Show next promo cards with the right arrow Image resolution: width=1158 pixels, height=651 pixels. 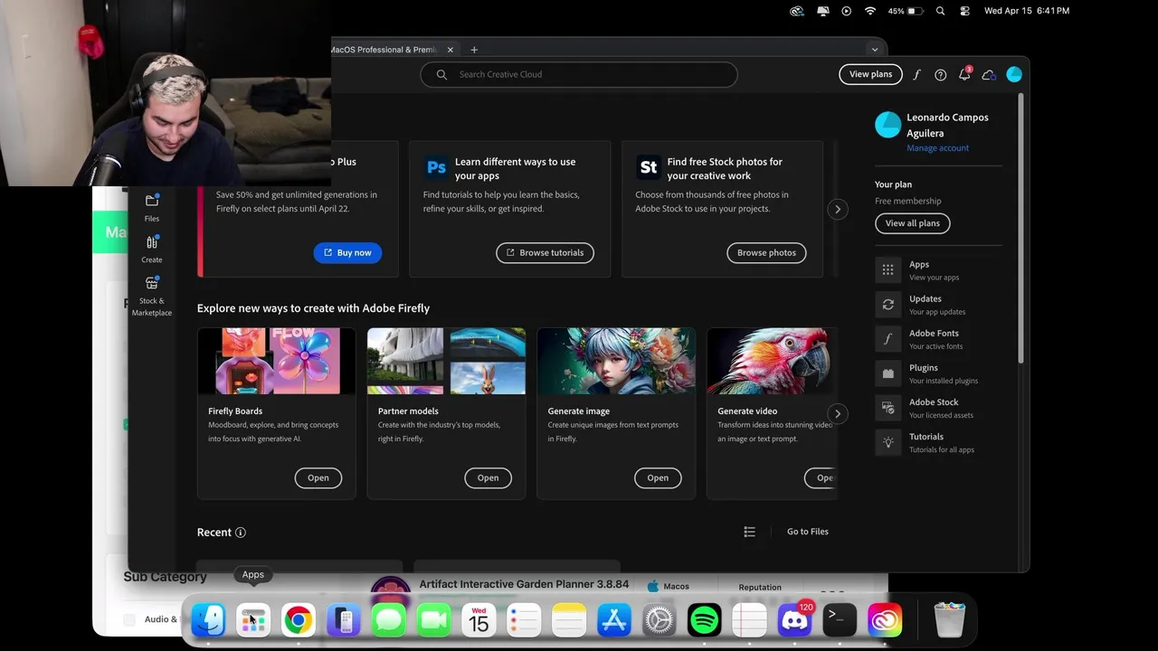(x=838, y=210)
